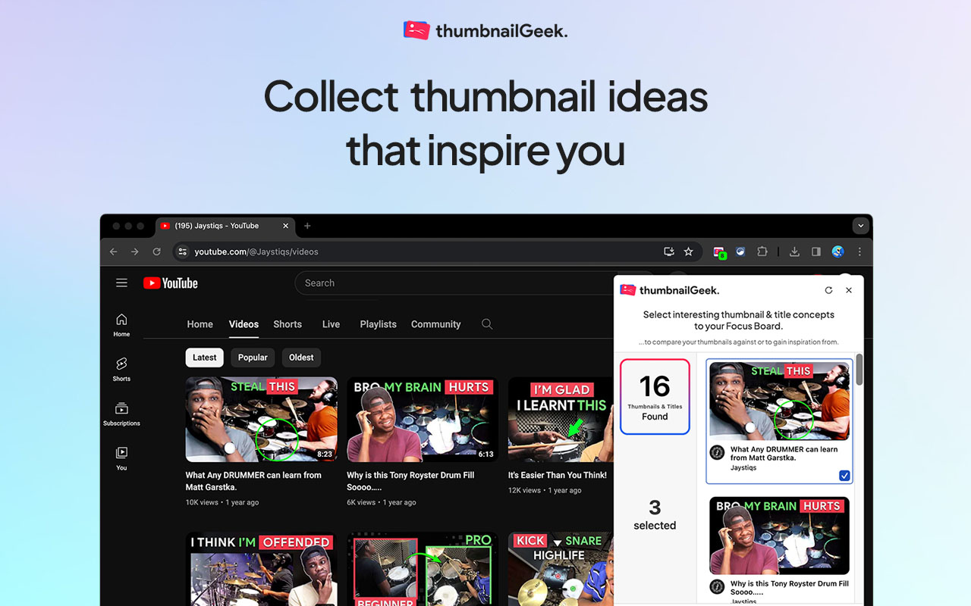Screen dimensions: 971x606
Task: Open Subscriptions from the sidebar
Action: click(x=121, y=410)
